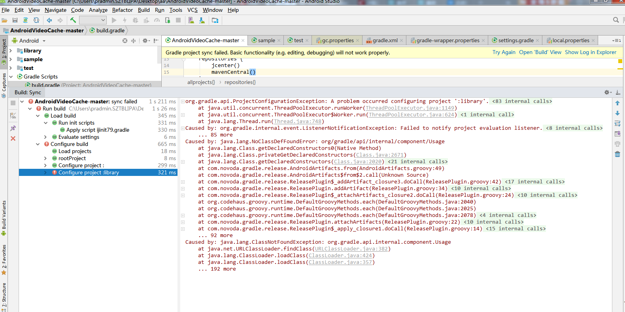Click the Run play icon

[x=114, y=20]
